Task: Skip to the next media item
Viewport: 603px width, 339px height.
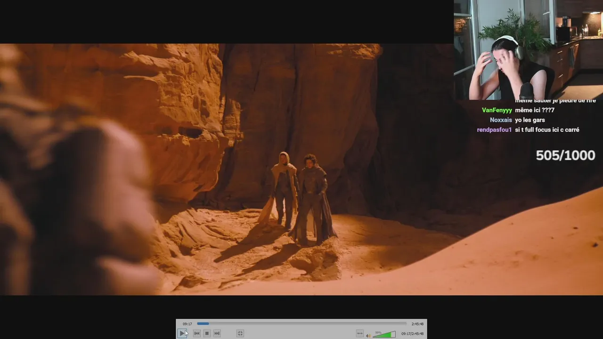Action: coord(217,333)
